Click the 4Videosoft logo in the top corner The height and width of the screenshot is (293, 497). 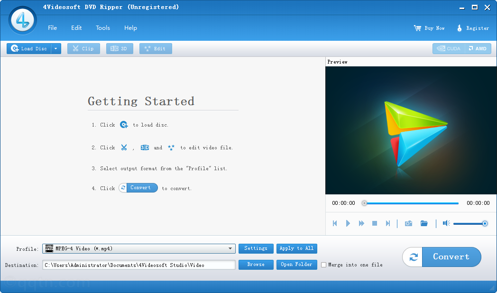pyautogui.click(x=22, y=20)
